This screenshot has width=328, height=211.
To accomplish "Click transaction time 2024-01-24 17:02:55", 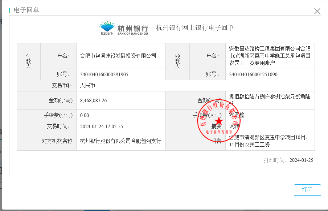I will tap(102, 126).
